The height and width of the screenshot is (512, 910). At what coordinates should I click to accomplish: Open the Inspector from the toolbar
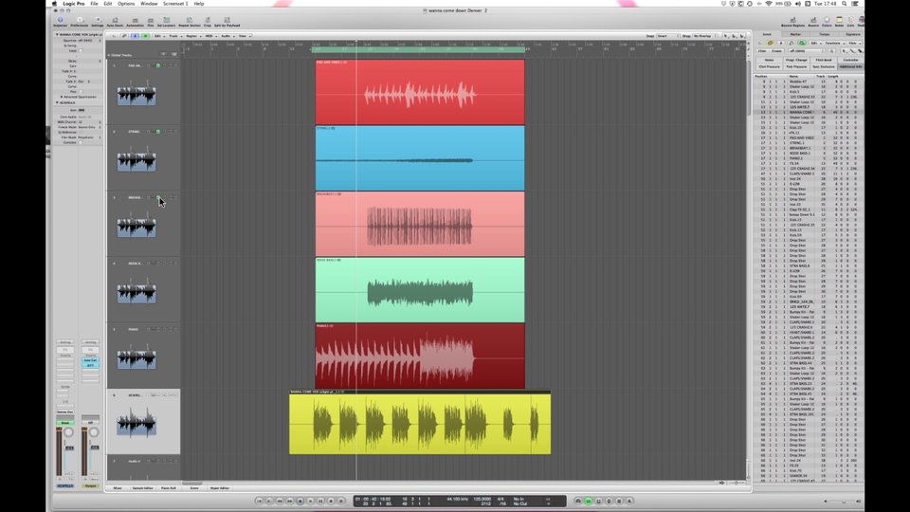click(60, 22)
